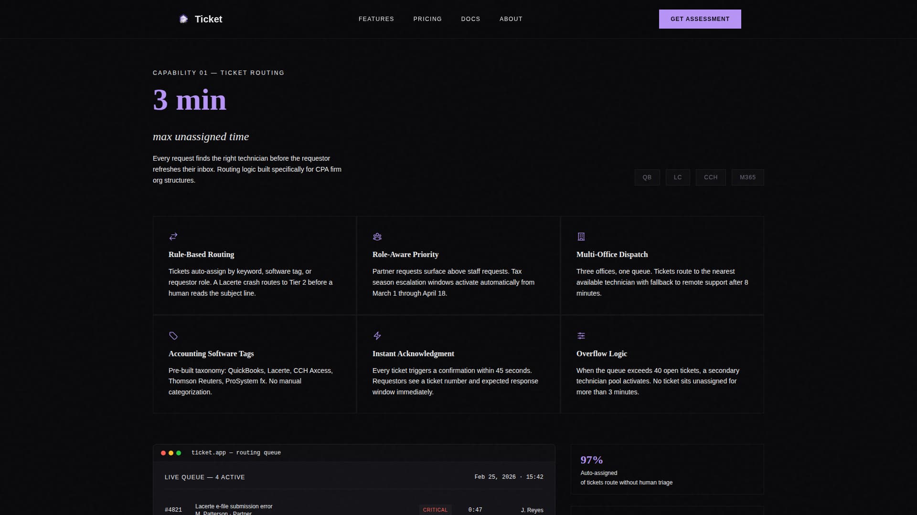Toggle the LC software filter chip

pyautogui.click(x=678, y=177)
